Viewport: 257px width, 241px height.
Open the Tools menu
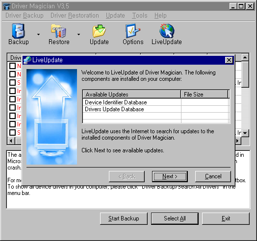[140, 16]
